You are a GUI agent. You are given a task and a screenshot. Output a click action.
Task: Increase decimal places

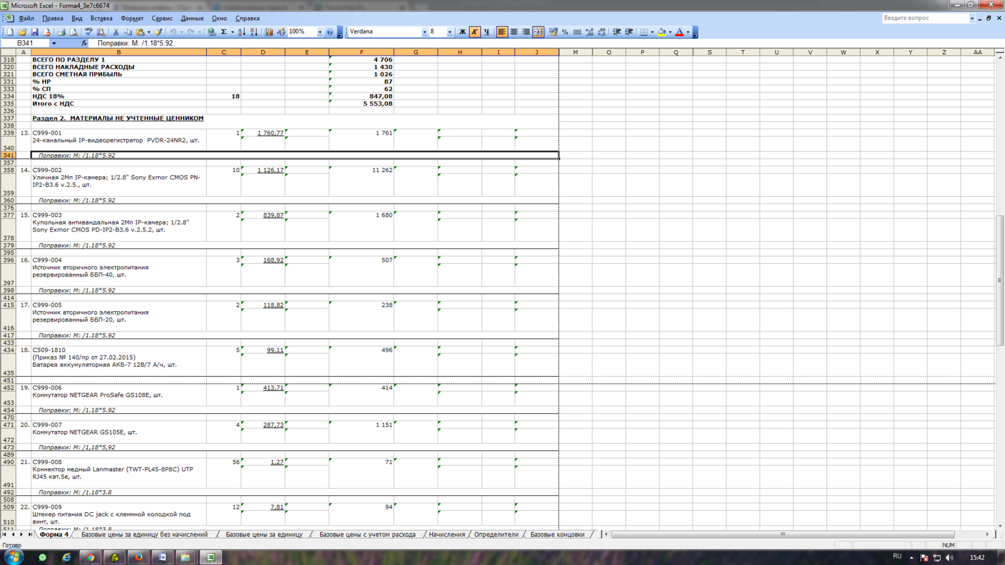point(590,31)
